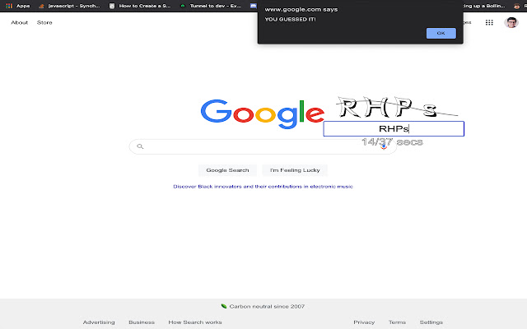The image size is (527, 329).
Task: Open the 'Tunnel to dev - Ex...' bookmark
Action: [211, 6]
